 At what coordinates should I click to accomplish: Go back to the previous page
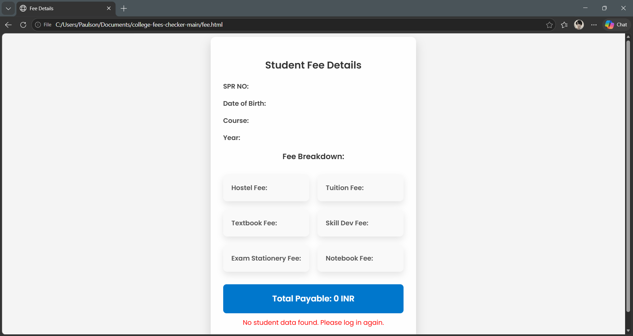(x=9, y=25)
